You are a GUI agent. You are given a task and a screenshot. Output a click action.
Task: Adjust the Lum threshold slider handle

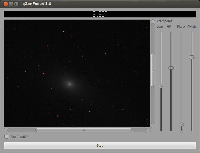(x=161, y=86)
